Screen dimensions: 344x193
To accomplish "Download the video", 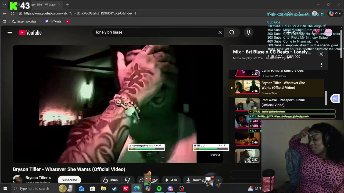I will [195, 180].
